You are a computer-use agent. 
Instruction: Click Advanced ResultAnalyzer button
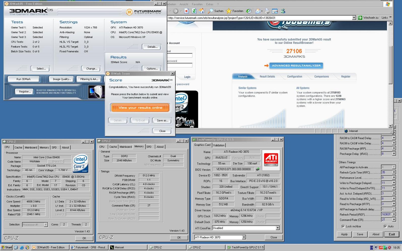296,66
